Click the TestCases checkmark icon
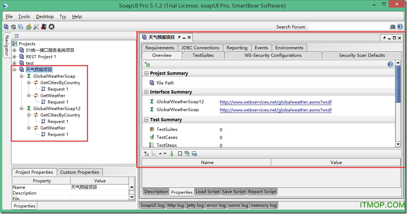Image resolution: width=407 pixels, height=214 pixels. (152, 137)
